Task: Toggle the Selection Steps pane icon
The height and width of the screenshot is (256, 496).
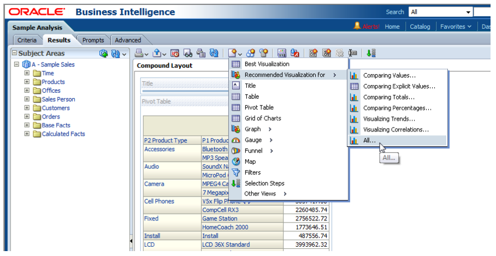Action: pyautogui.click(x=371, y=53)
